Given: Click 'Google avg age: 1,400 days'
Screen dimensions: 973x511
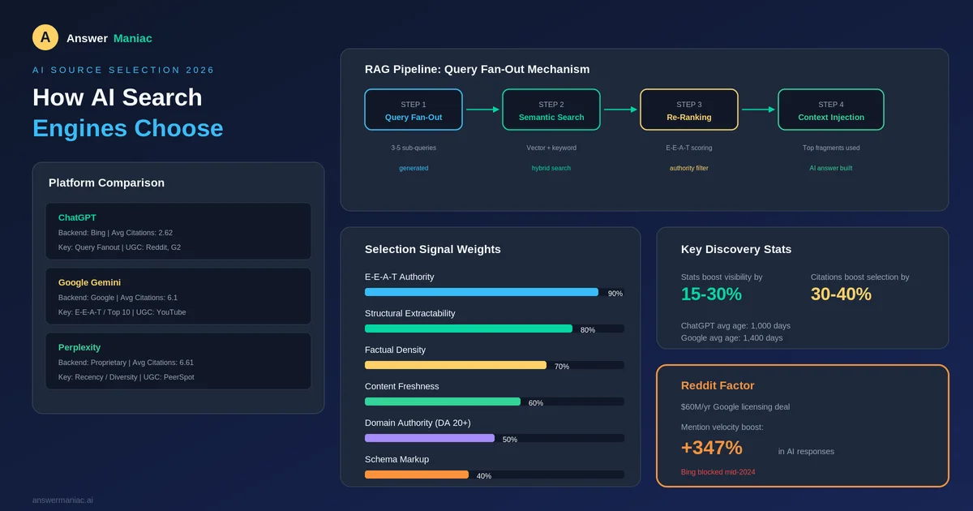Looking at the screenshot, I should click(732, 337).
